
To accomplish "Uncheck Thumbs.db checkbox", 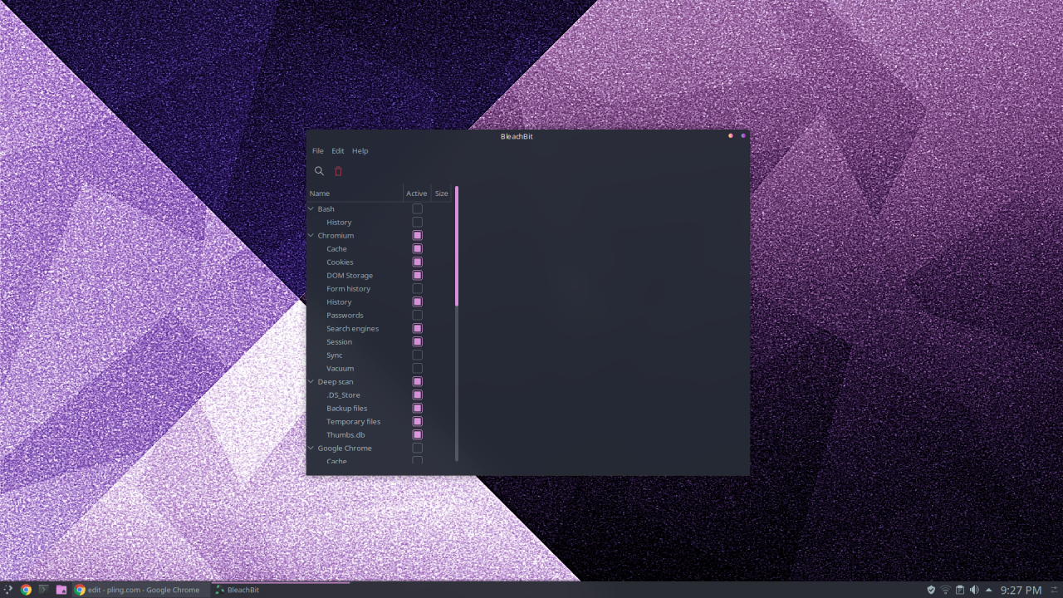I will tap(417, 434).
